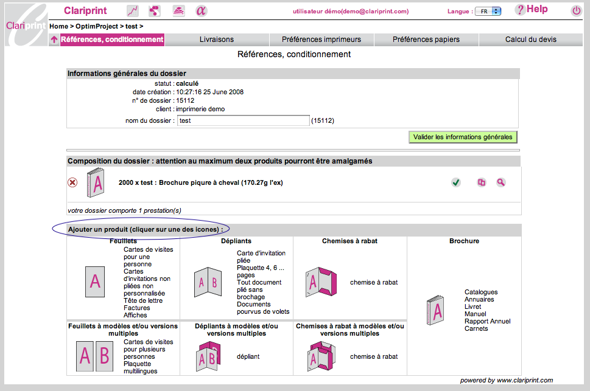Click the share nodes icon in header
This screenshot has width=590, height=391.
coord(155,10)
